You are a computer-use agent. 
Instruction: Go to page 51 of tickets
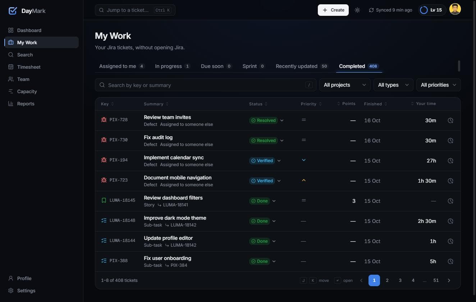[436, 280]
